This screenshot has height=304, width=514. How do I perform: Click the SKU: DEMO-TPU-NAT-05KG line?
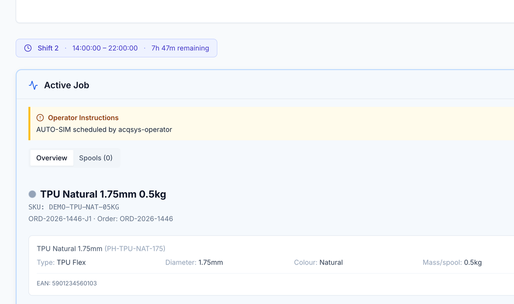tap(74, 207)
